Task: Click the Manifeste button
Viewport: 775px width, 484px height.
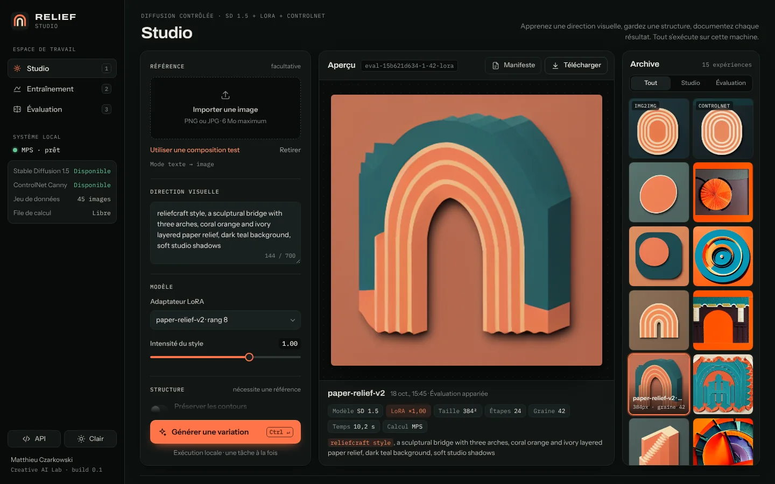Action: click(514, 66)
